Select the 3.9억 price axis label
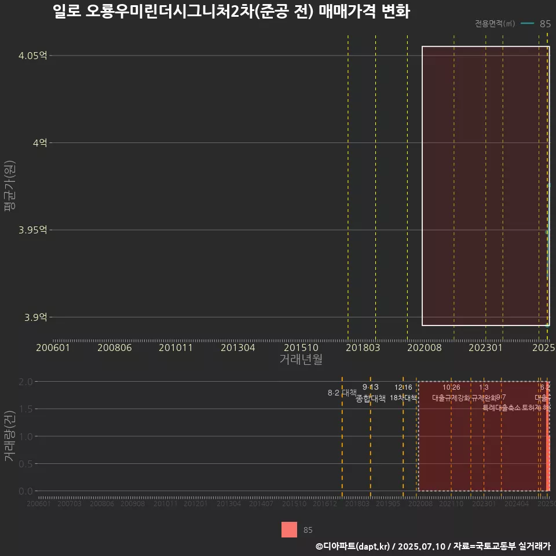The image size is (556, 556). (35, 317)
